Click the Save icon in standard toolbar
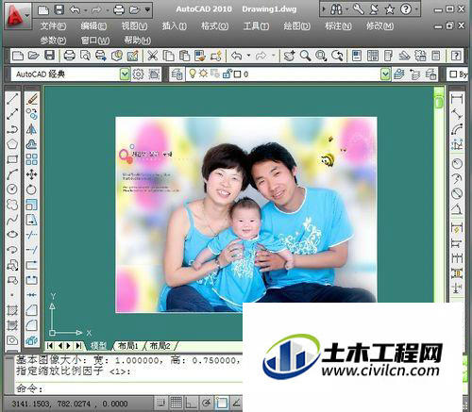 pyautogui.click(x=49, y=56)
